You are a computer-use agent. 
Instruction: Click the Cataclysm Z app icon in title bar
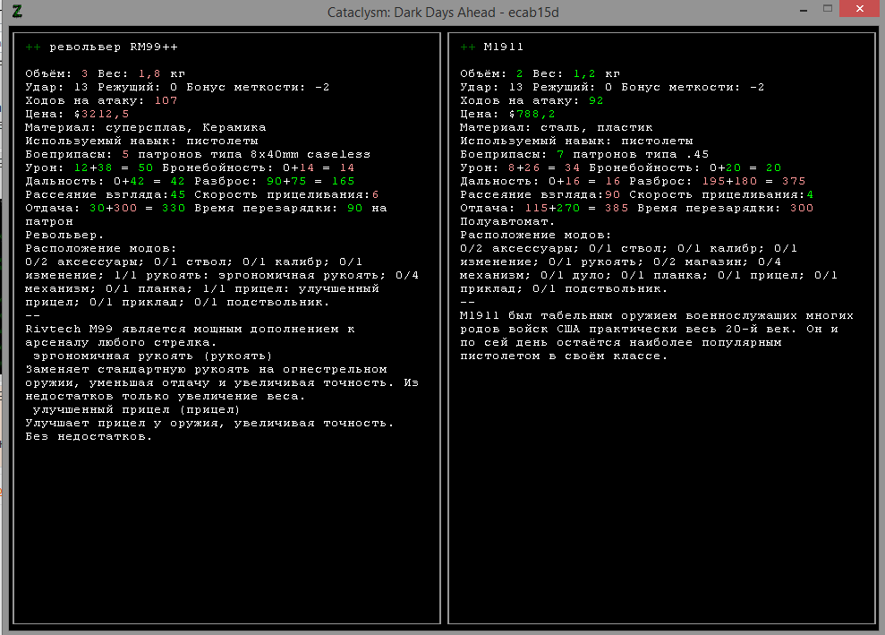[x=18, y=12]
